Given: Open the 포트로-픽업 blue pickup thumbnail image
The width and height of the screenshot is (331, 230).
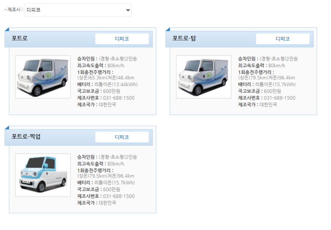Looking at the screenshot, I should (x=43, y=175).
